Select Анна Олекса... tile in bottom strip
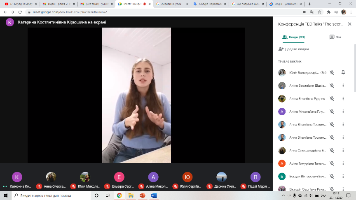This screenshot has height=200, width=356. (x=51, y=181)
